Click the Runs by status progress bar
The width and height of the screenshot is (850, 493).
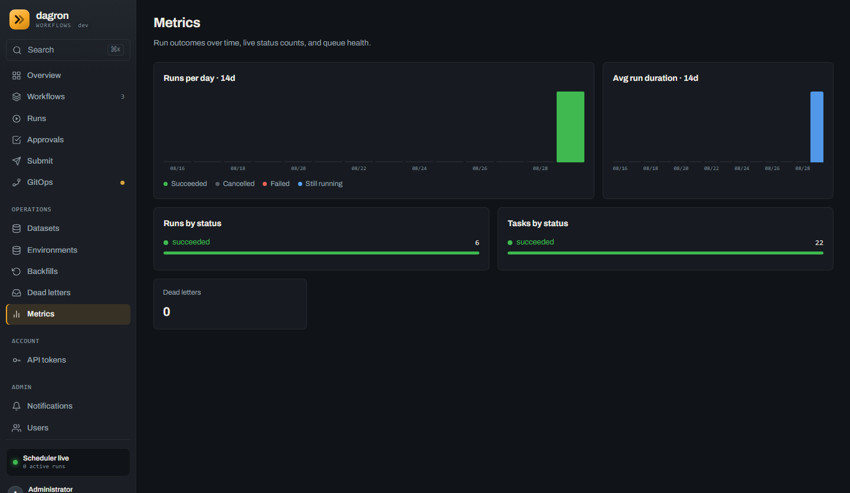pos(321,253)
